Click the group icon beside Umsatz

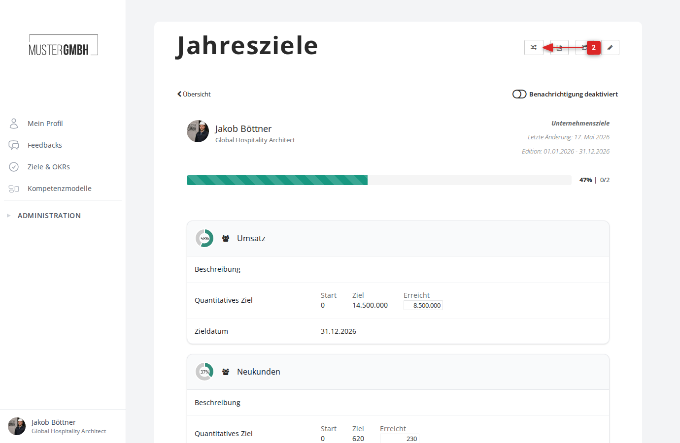(226, 238)
